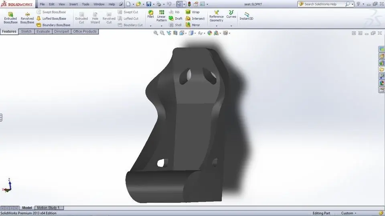Image resolution: width=385 pixels, height=216 pixels.
Task: Click the Open file icon
Action: click(138, 4)
